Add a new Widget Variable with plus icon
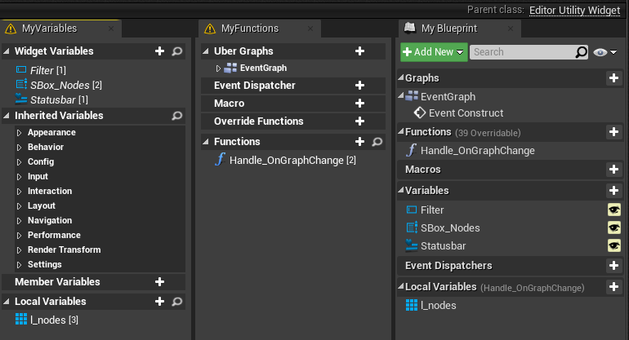629x340 pixels. pos(159,51)
